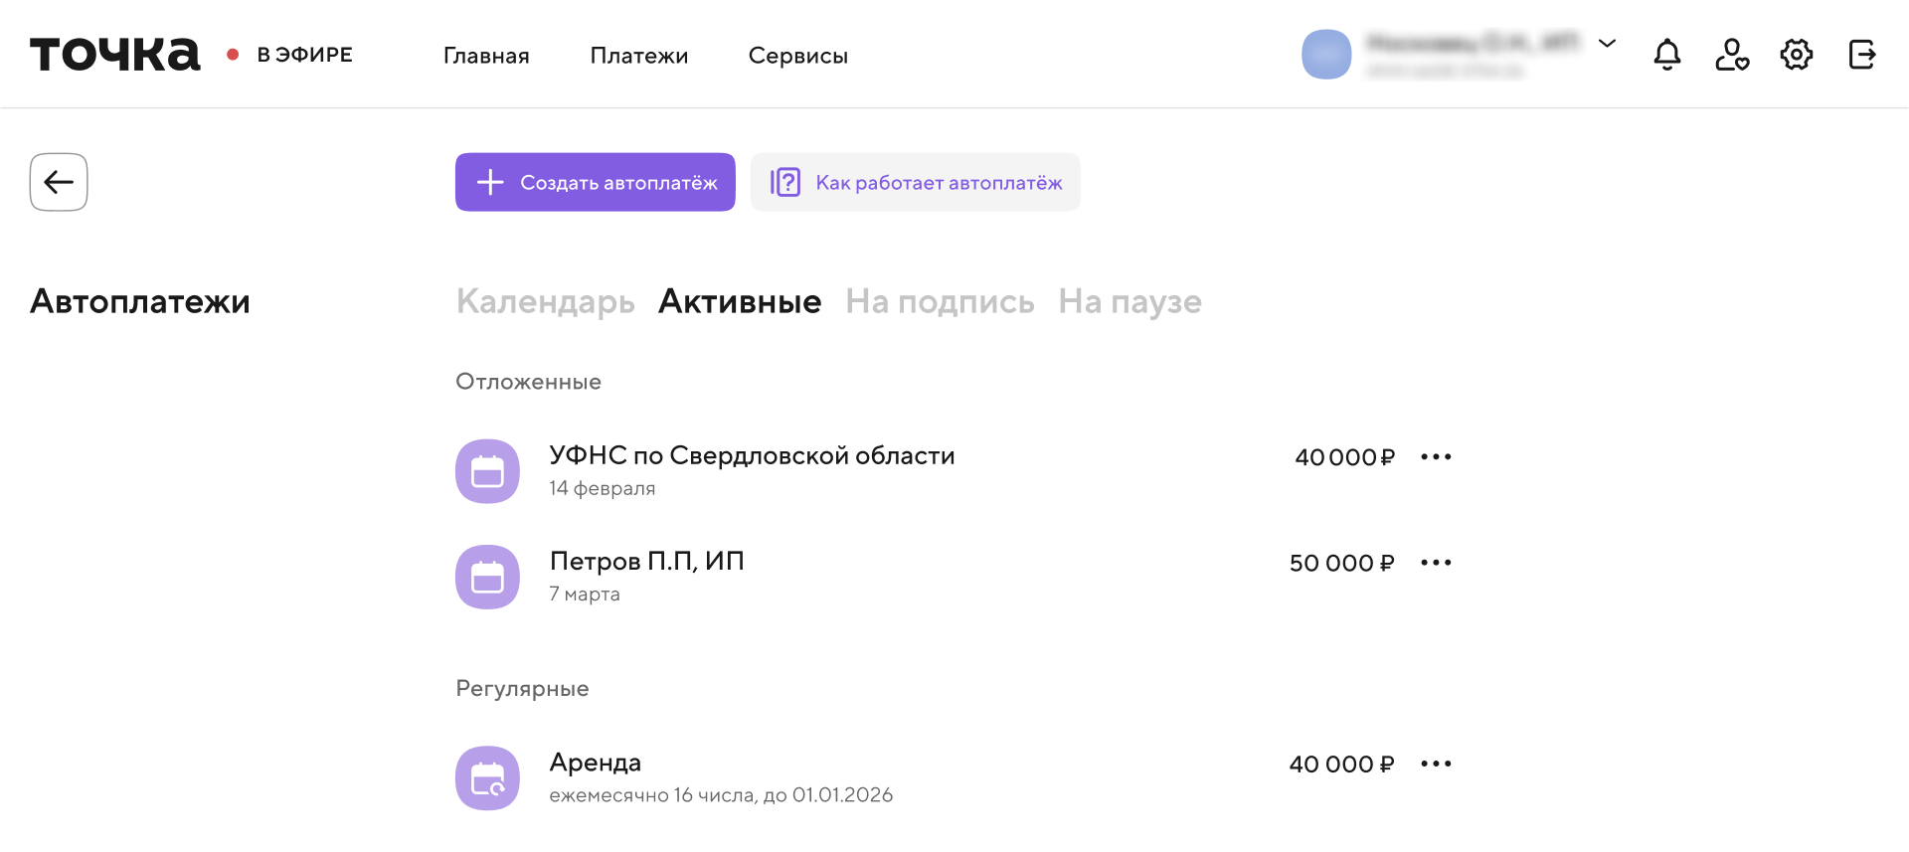1909x852 pixels.
Task: Open more options for УФНС payment
Action: click(x=1436, y=457)
